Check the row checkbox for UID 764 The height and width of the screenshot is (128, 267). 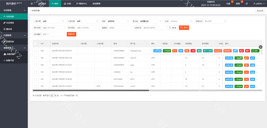pos(35,65)
